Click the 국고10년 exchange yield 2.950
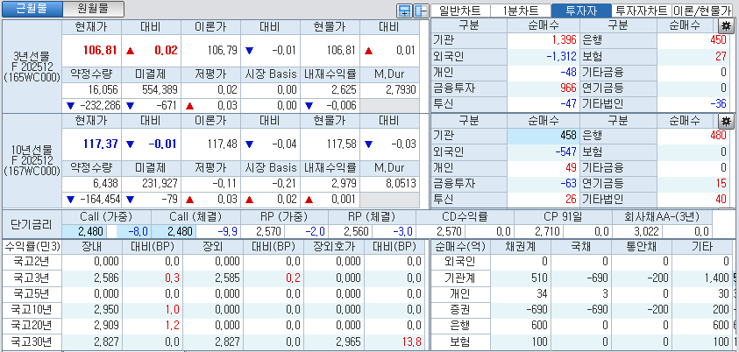 click(x=108, y=310)
